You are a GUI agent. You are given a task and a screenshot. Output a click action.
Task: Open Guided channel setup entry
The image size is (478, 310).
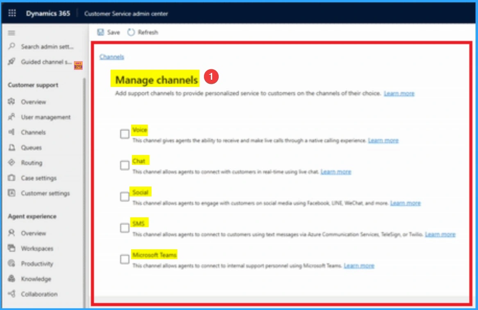pos(46,62)
